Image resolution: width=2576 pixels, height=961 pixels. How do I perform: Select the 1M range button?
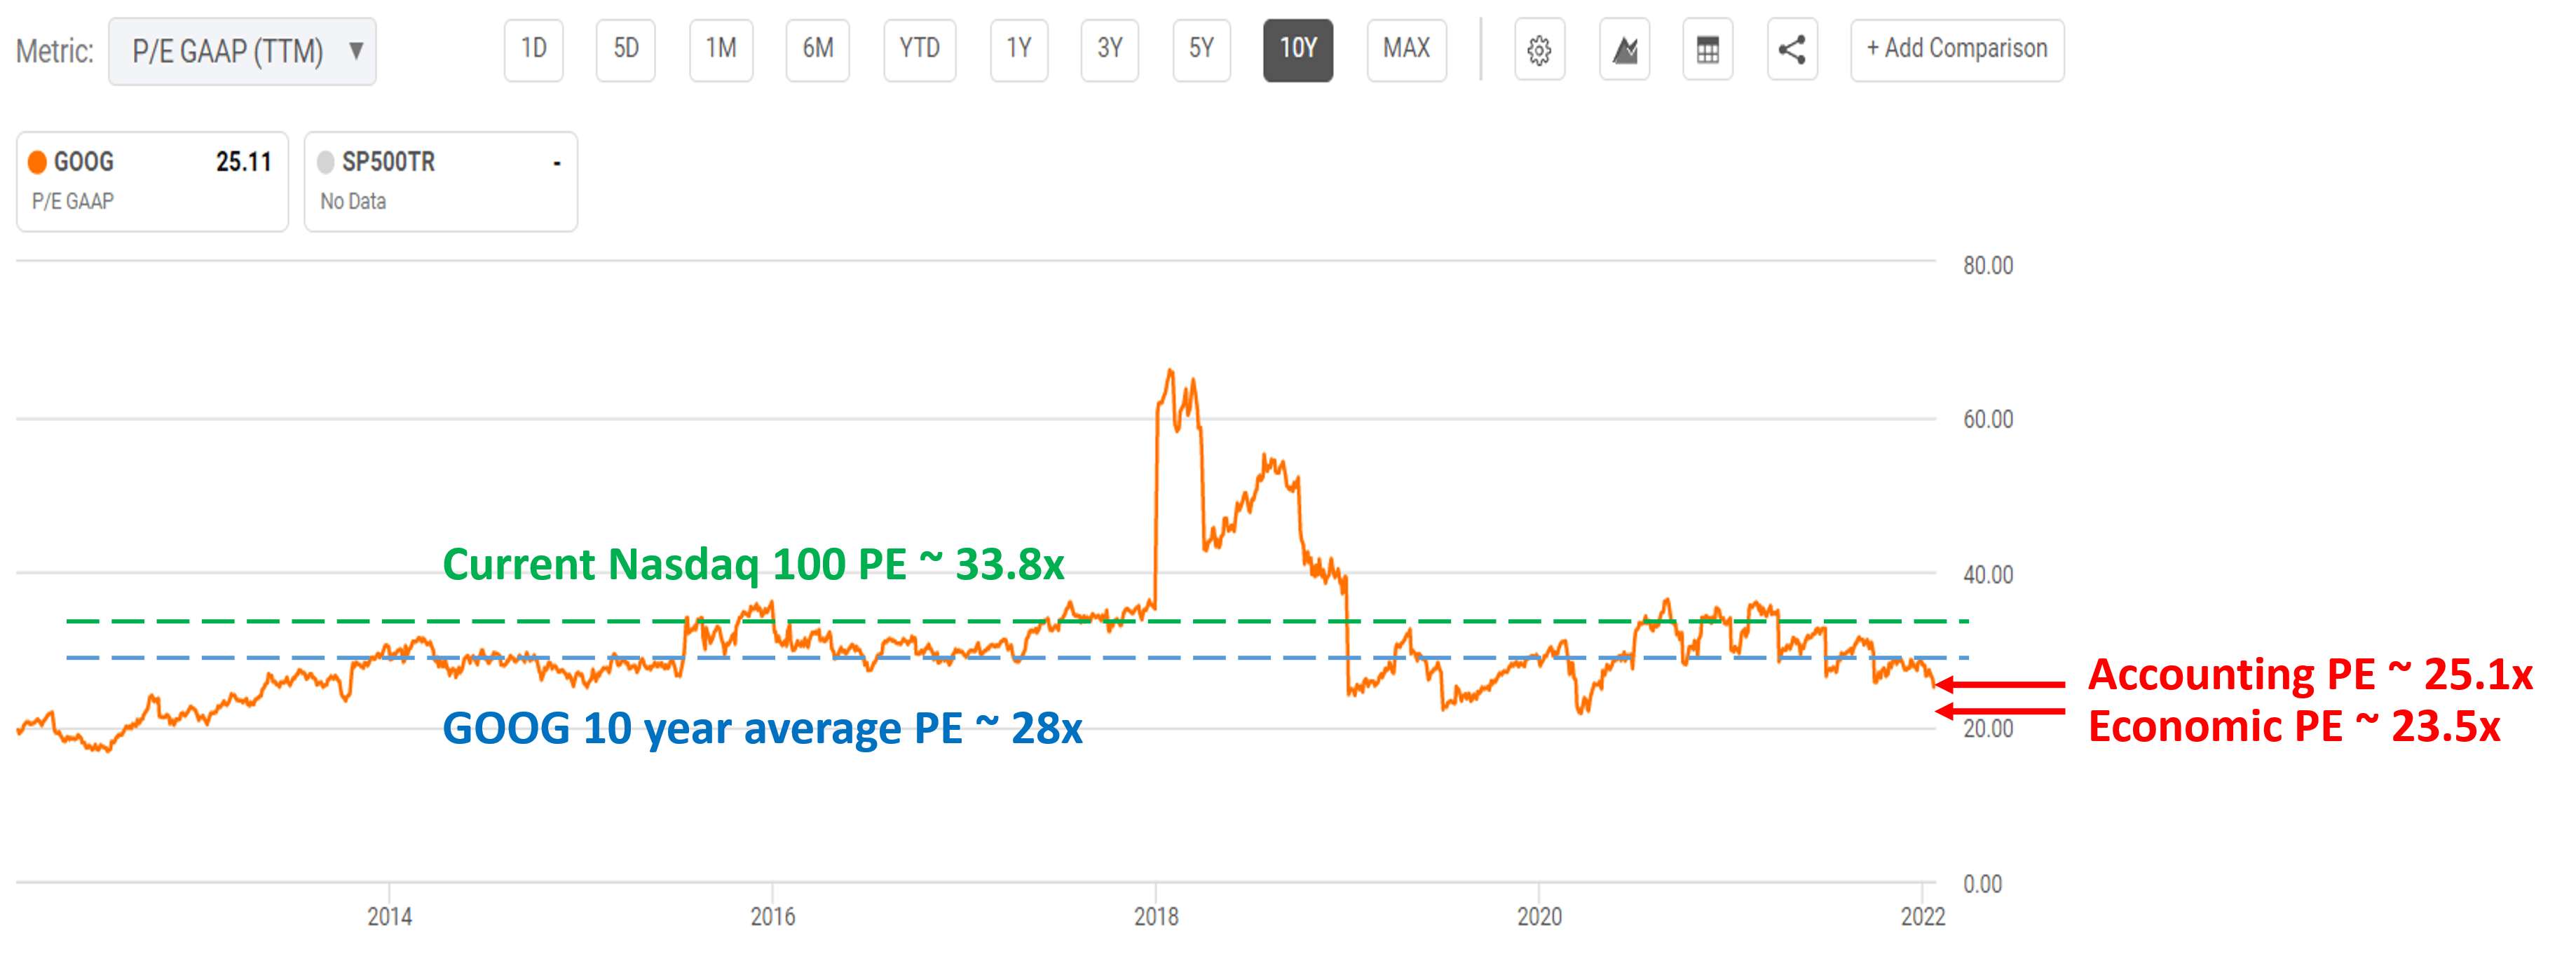(x=721, y=50)
